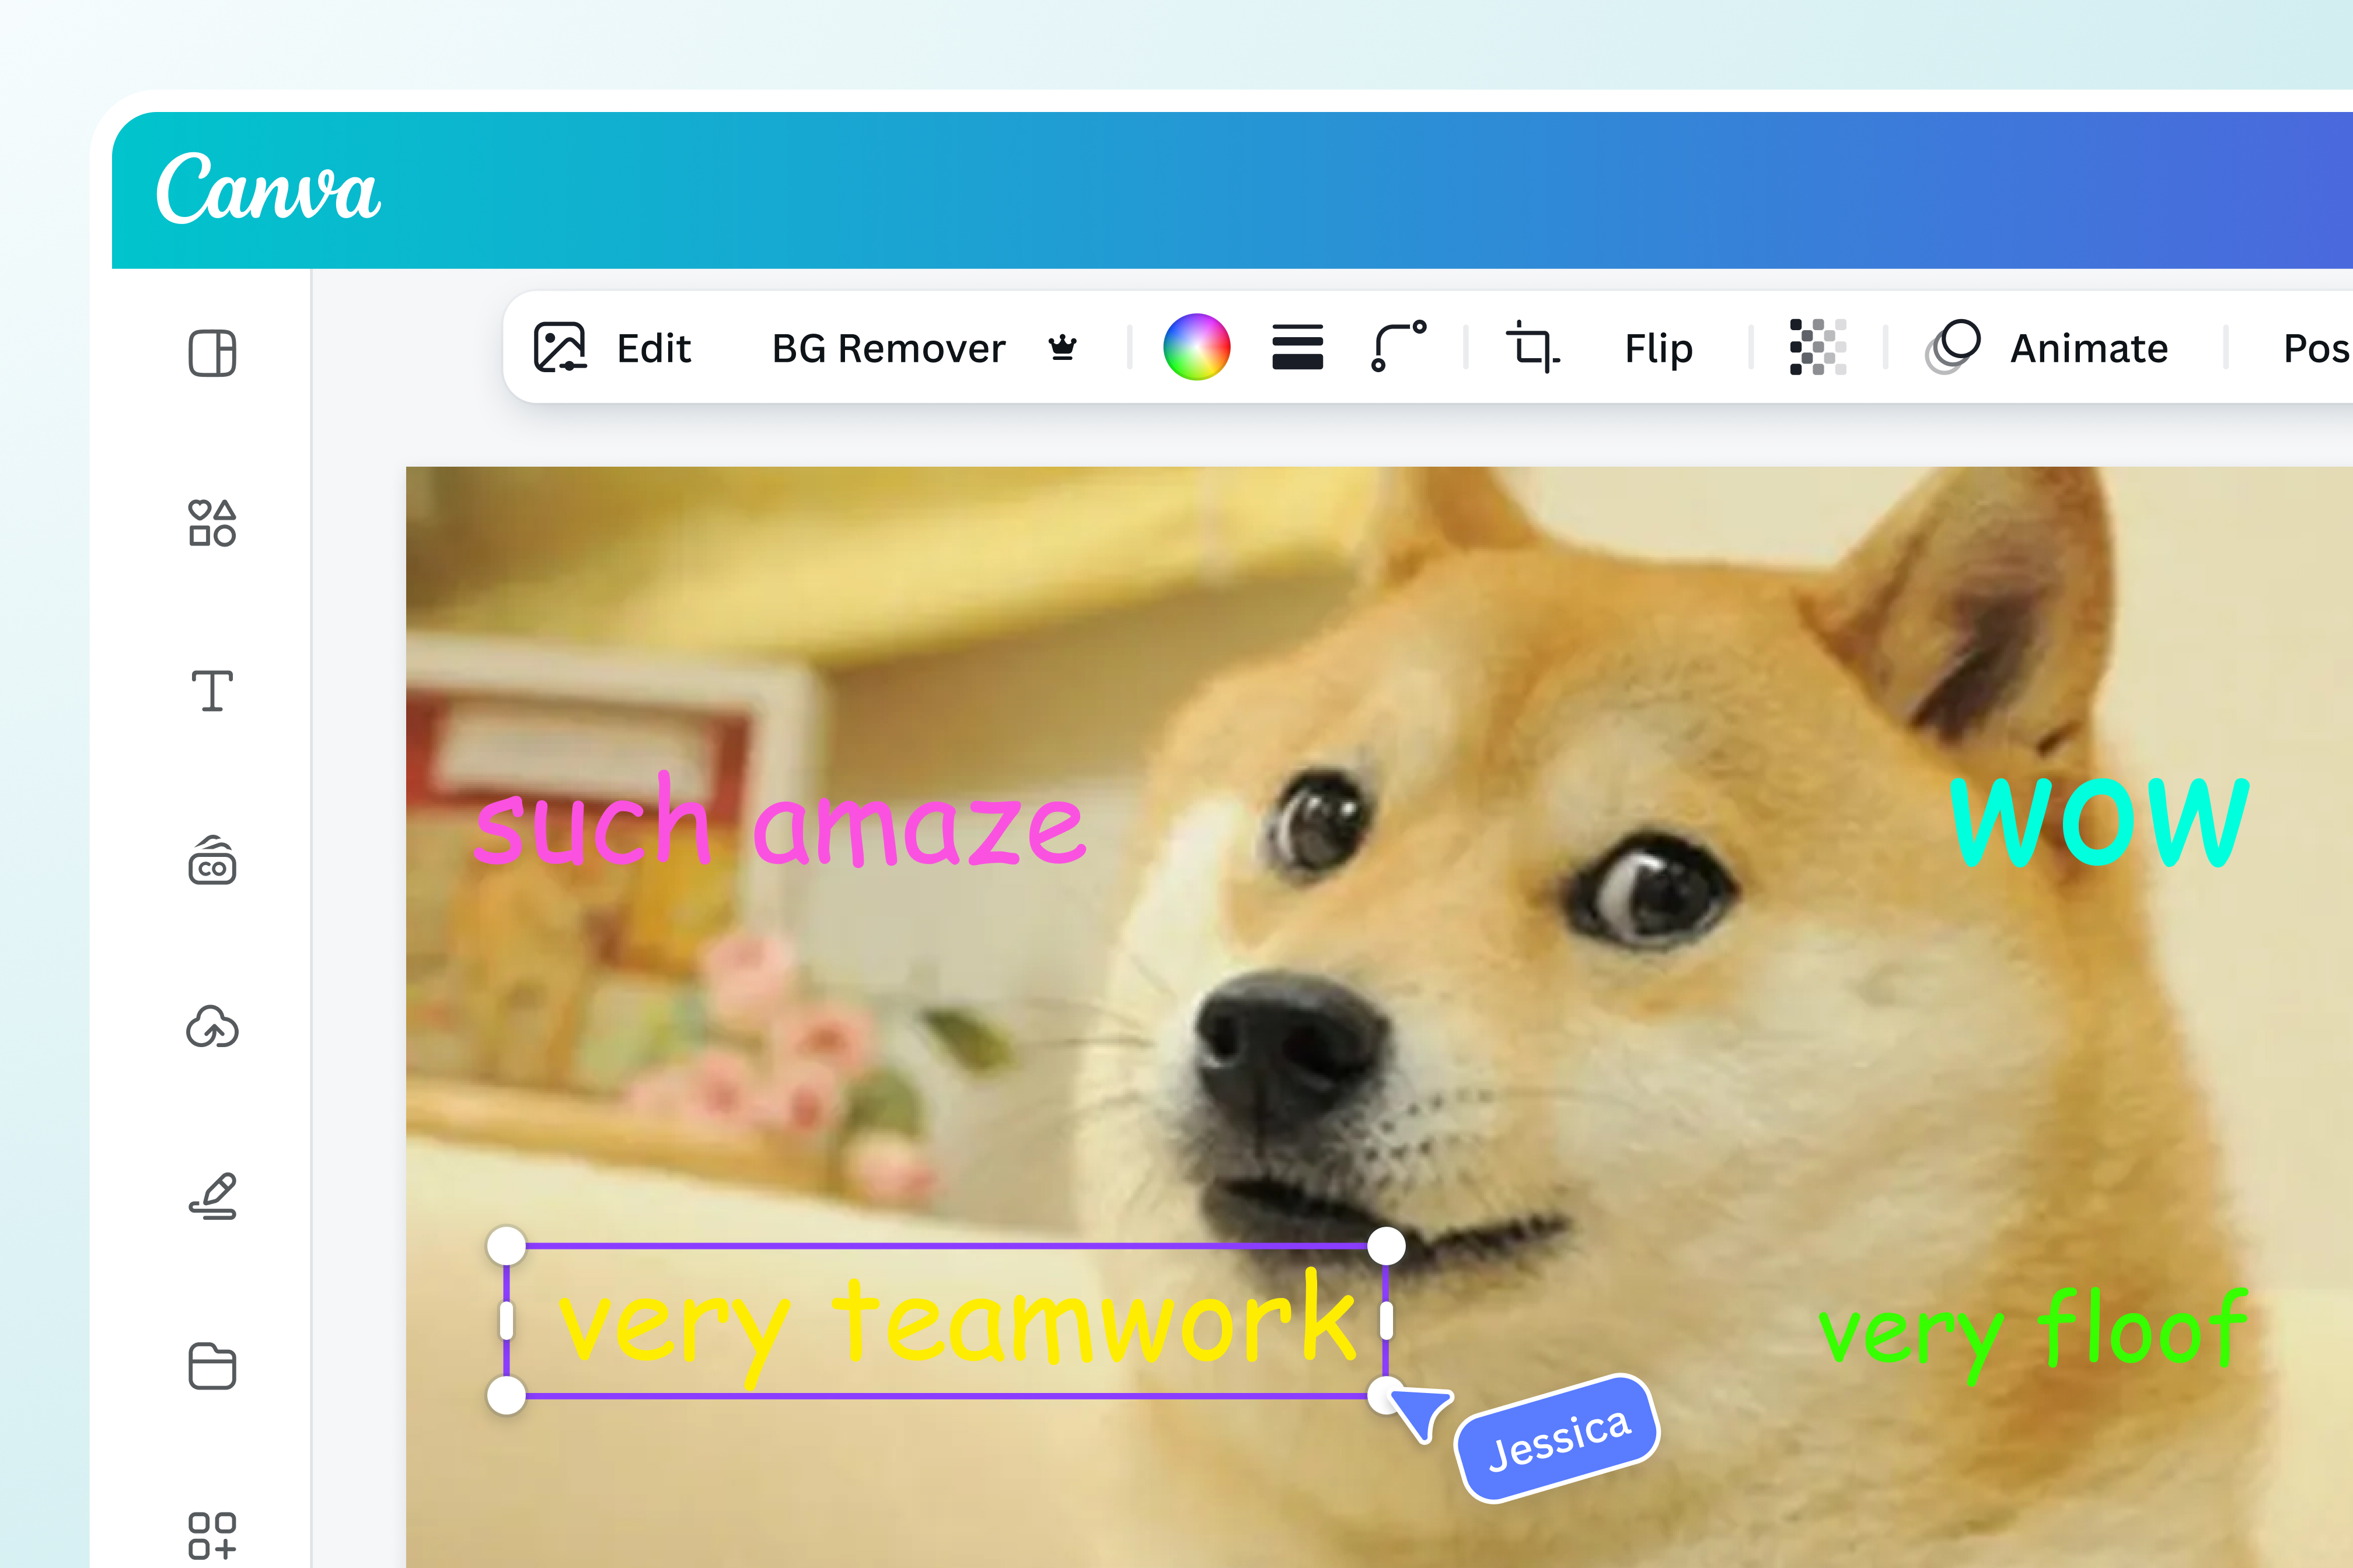The height and width of the screenshot is (1568, 2353).
Task: Open the Projects folder panel
Action: click(x=212, y=1366)
